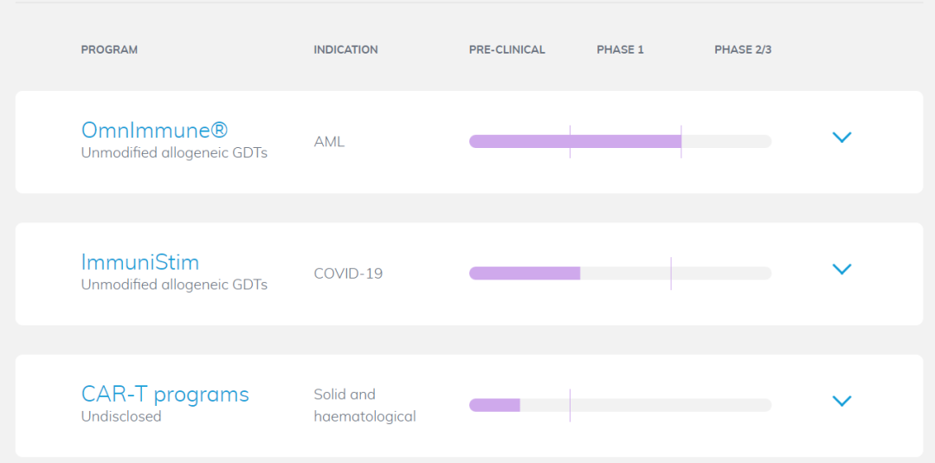Image resolution: width=935 pixels, height=463 pixels.
Task: Click the CAR-T programs progress bar
Action: tap(620, 405)
